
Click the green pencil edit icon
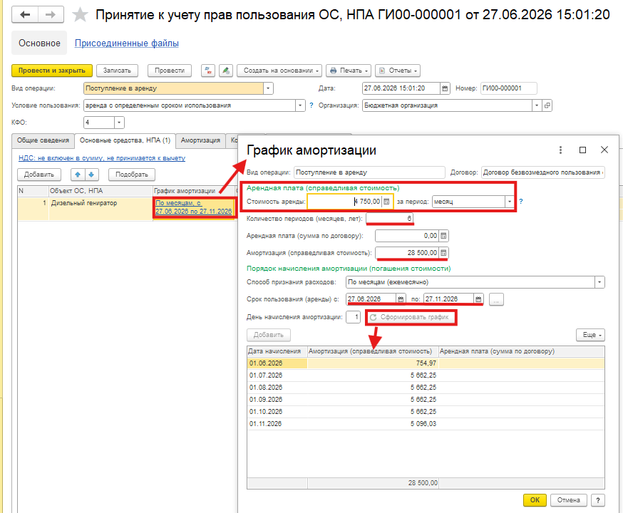[x=226, y=71]
